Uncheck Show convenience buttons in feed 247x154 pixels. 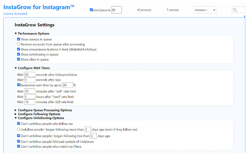pyautogui.click(x=19, y=49)
